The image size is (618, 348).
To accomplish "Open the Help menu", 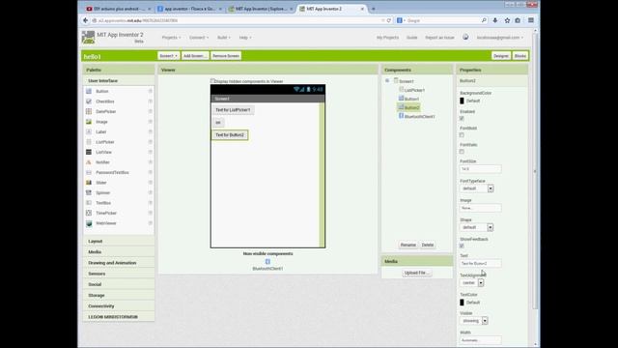I will [244, 38].
